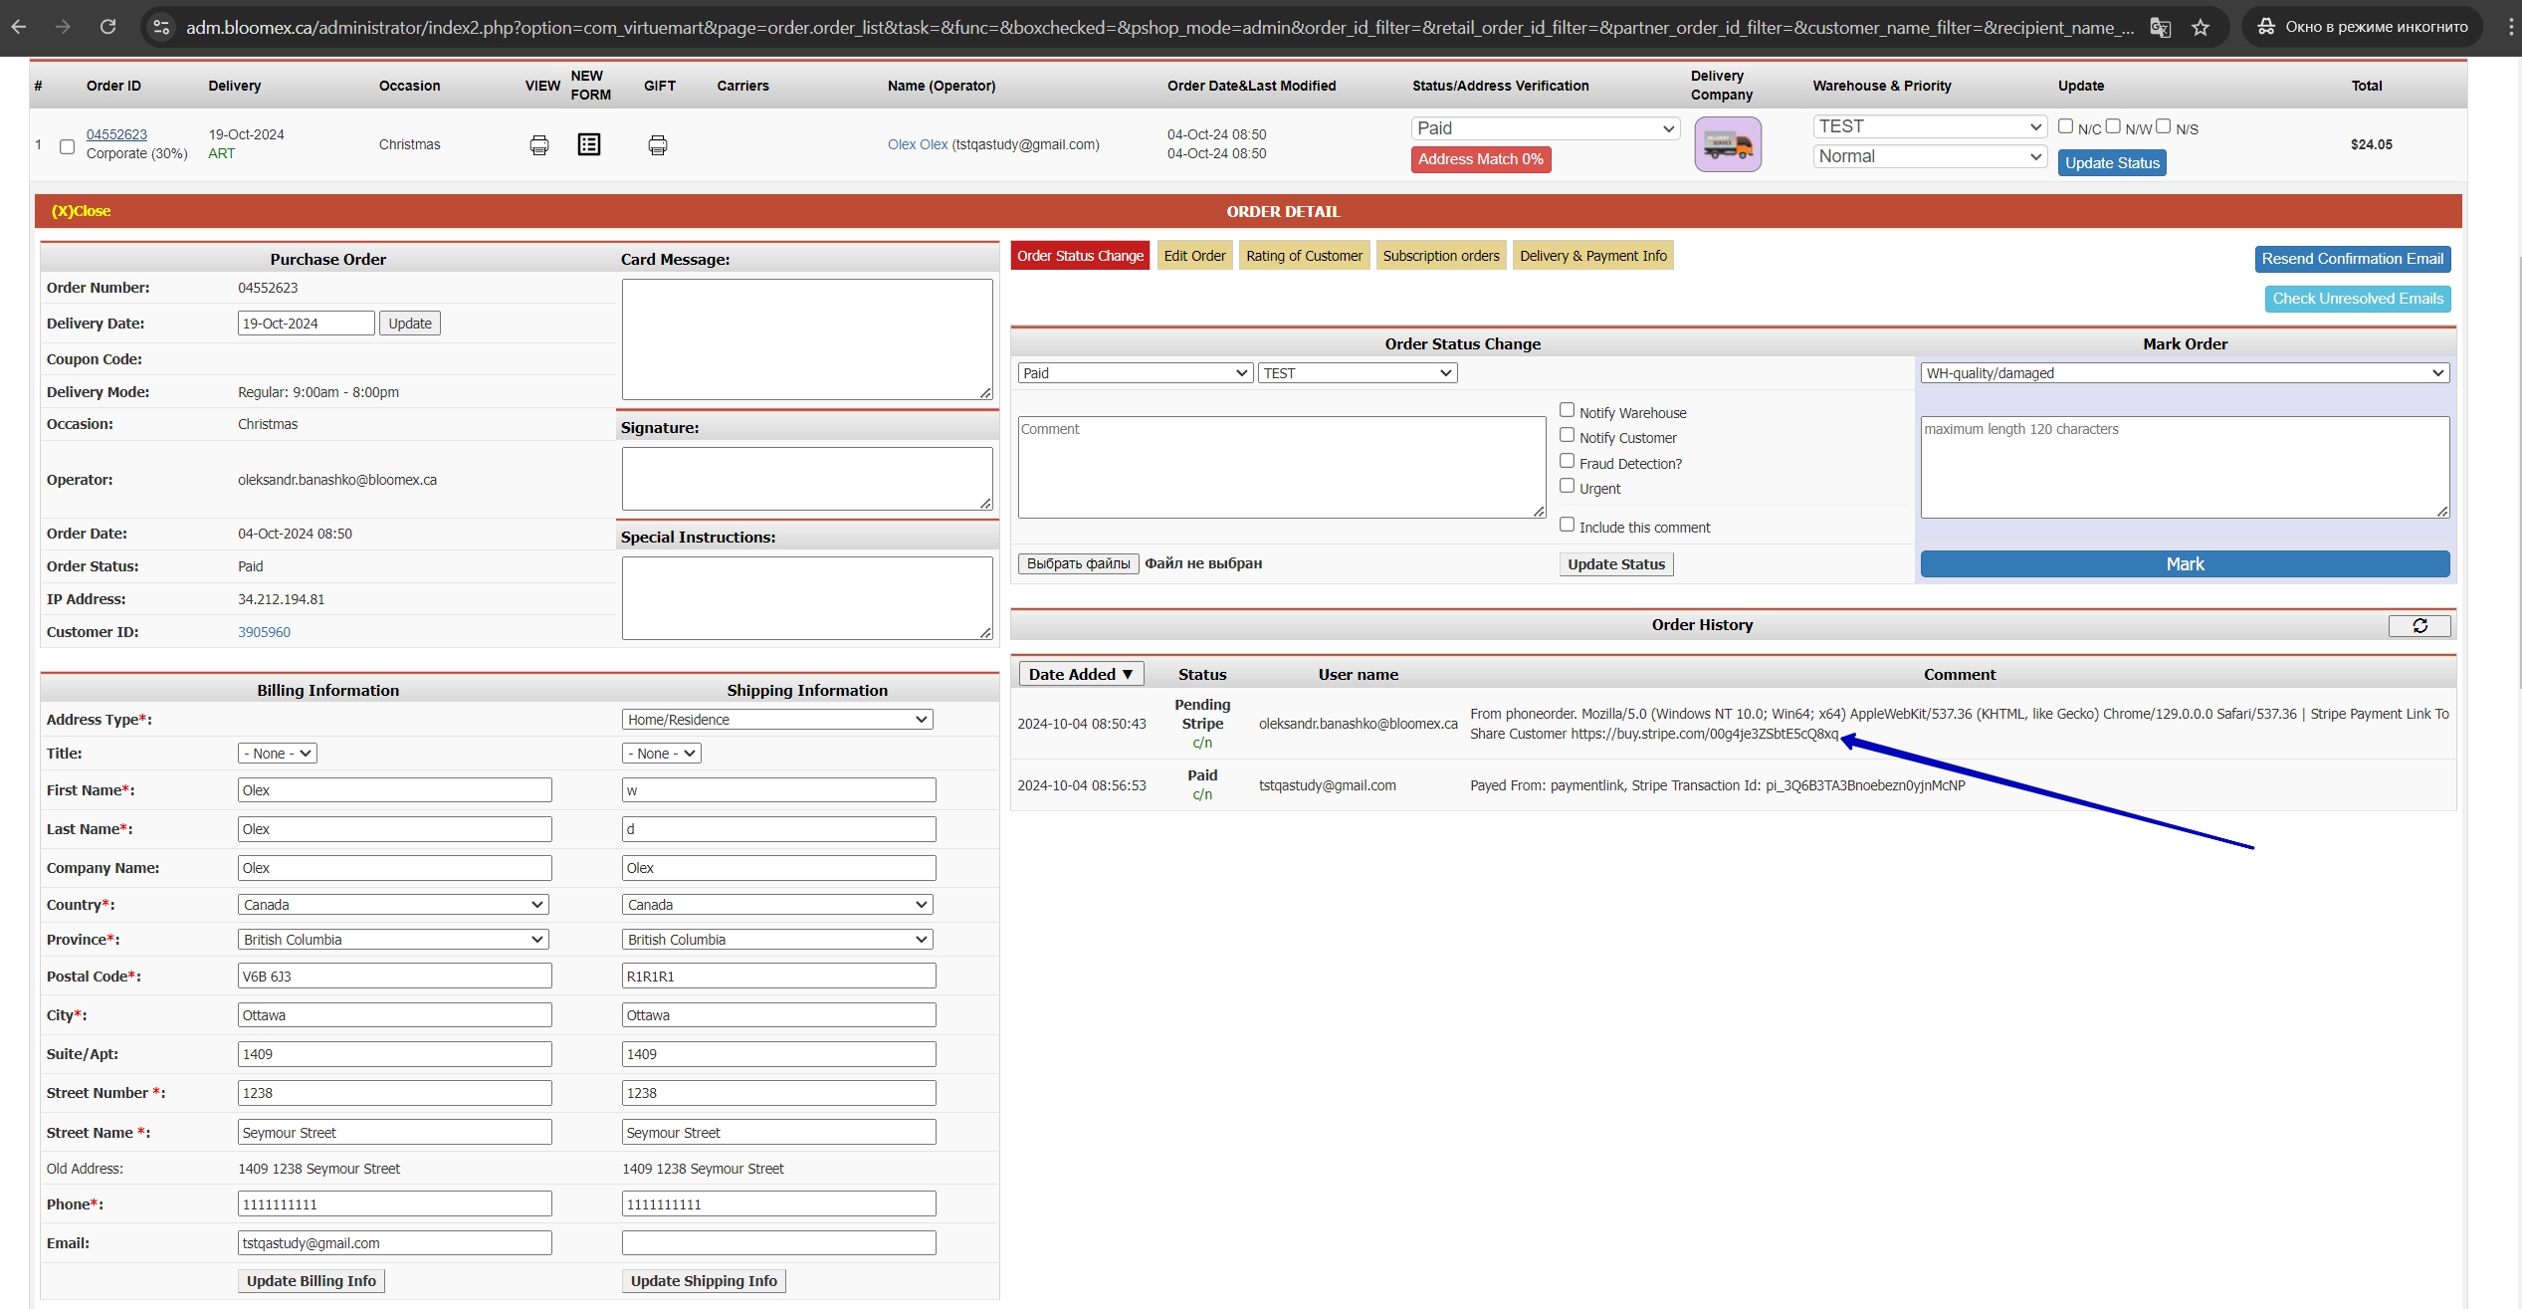2522x1309 pixels.
Task: View site information icon in address bar
Action: click(161, 27)
